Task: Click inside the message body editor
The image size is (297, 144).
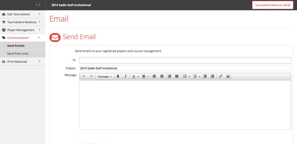Action: pos(185,105)
